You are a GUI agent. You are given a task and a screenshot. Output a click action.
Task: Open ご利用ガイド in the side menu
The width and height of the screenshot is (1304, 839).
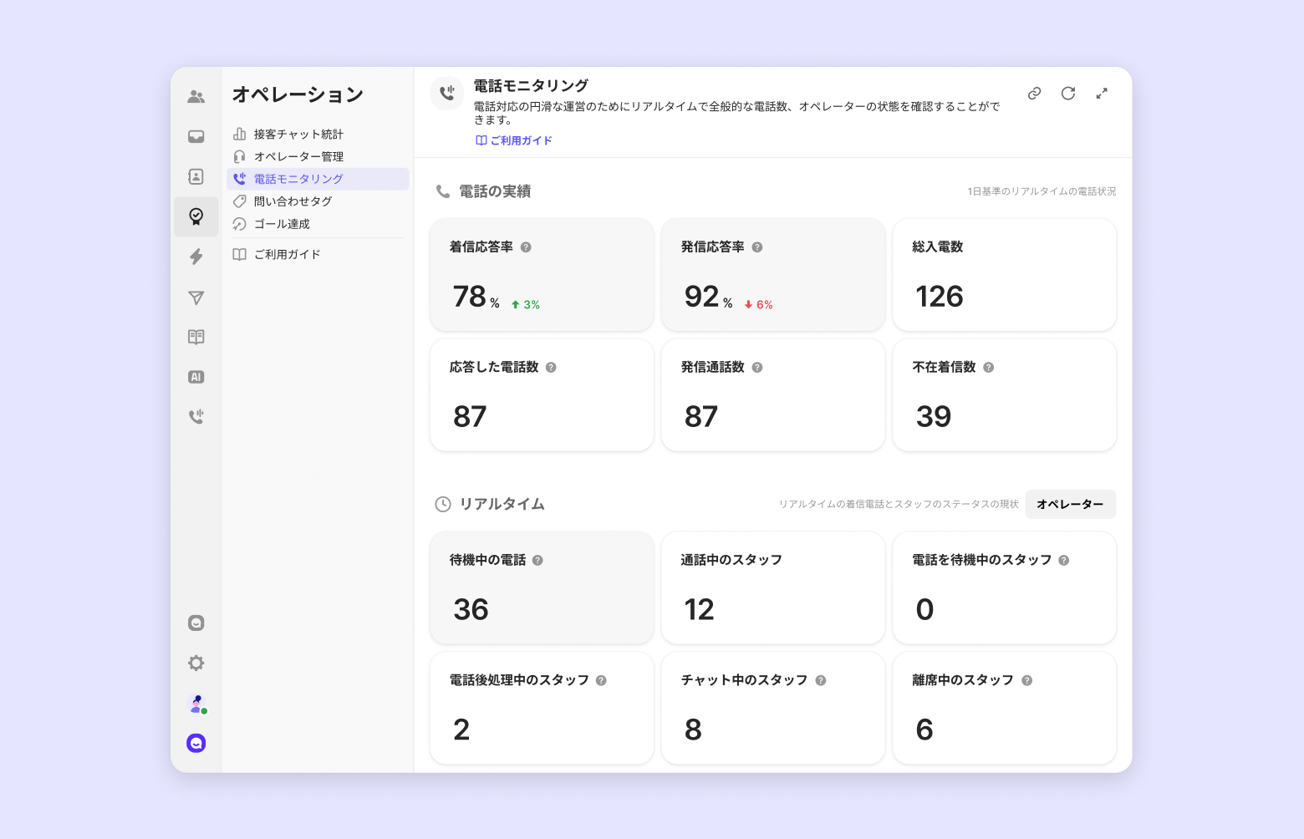pyautogui.click(x=318, y=254)
